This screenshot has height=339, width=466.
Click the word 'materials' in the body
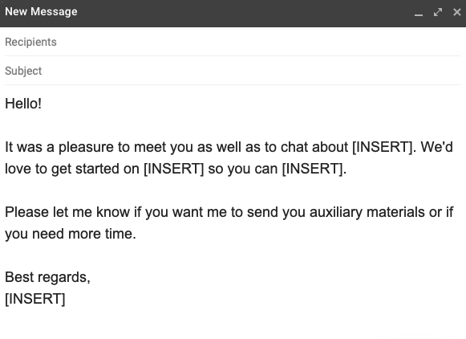395,212
